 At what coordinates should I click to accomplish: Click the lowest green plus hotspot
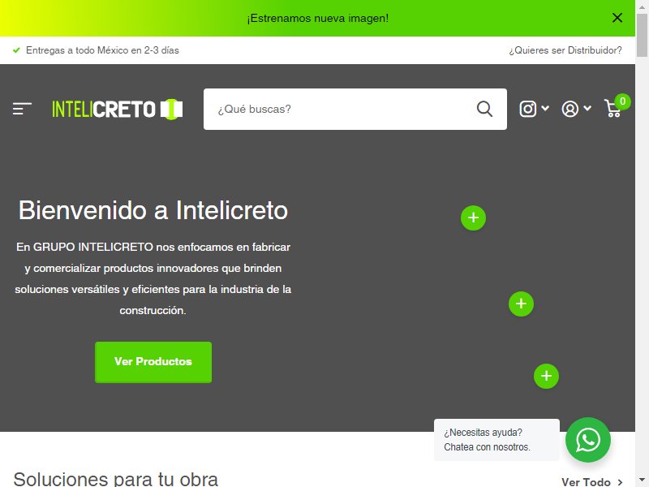[x=546, y=376]
